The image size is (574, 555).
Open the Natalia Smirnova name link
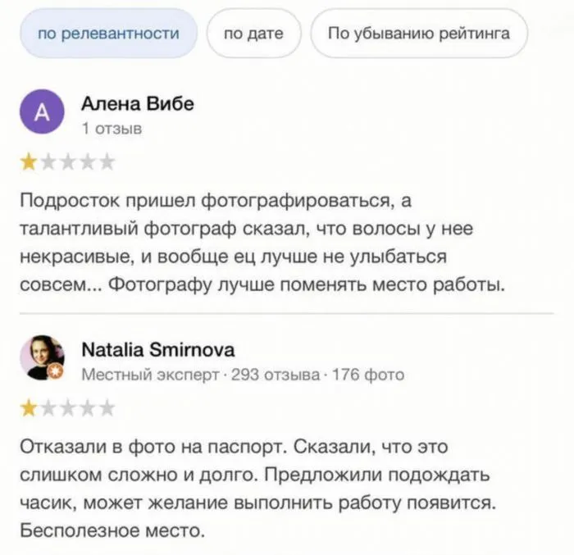pos(158,350)
